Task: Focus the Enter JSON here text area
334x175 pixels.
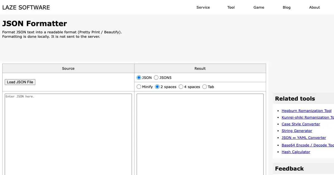Action: [x=68, y=133]
